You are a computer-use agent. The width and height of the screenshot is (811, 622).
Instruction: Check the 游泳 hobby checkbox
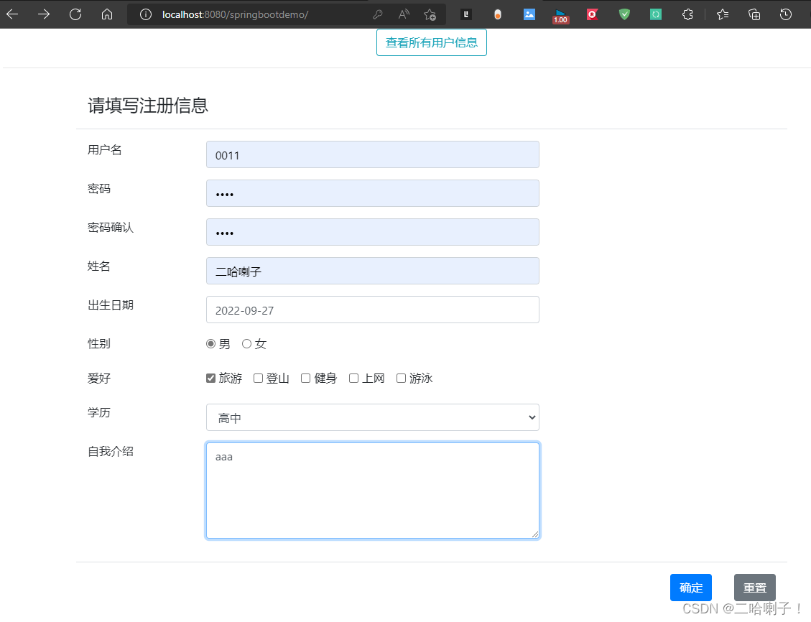(x=401, y=378)
